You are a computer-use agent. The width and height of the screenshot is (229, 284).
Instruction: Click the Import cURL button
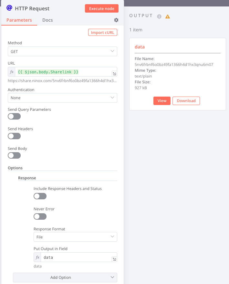(102, 32)
